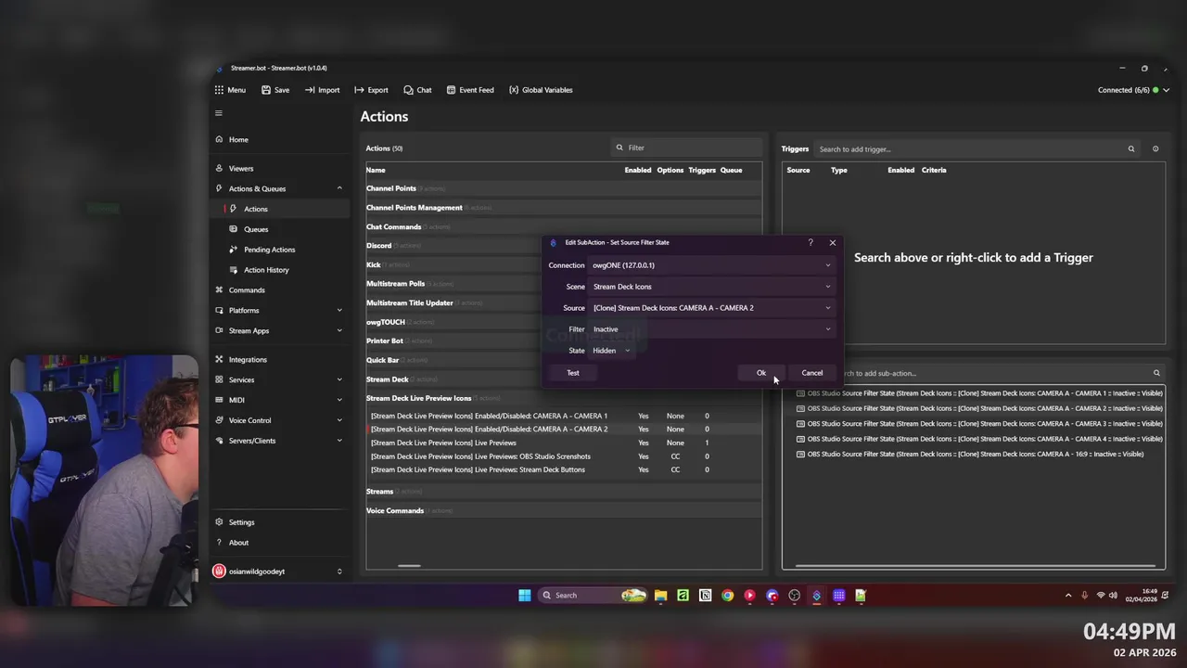Screen dimensions: 1187x668
Task: Open the Connection dropdown owgONE
Action: (711, 265)
